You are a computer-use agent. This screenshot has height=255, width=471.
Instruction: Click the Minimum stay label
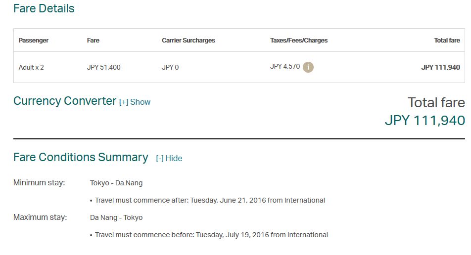point(39,183)
